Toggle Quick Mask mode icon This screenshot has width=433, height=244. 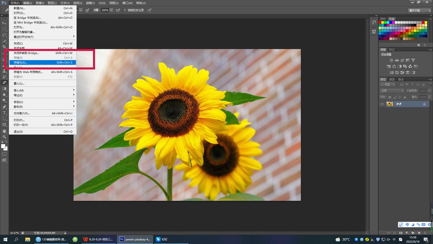4,154
